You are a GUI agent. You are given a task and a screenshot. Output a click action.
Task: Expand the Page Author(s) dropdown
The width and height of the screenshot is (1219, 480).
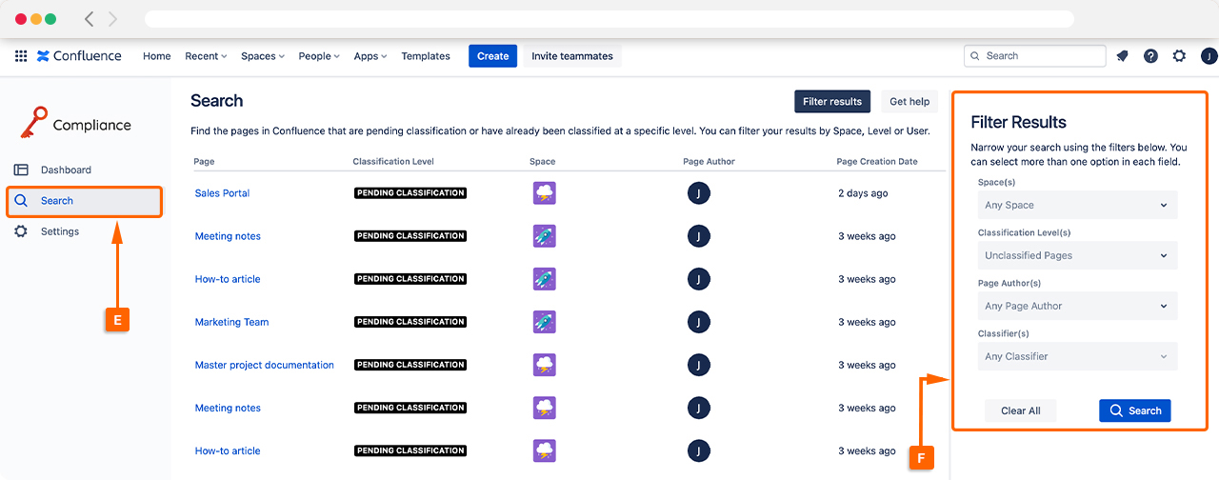click(1077, 306)
